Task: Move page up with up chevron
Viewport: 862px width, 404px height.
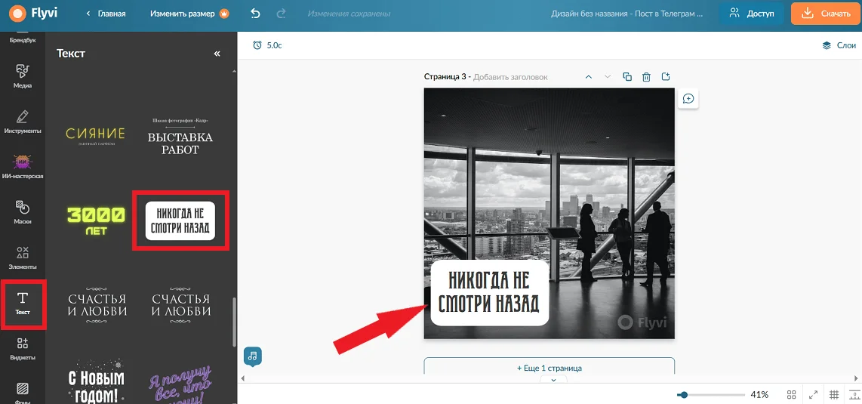Action: pyautogui.click(x=588, y=77)
